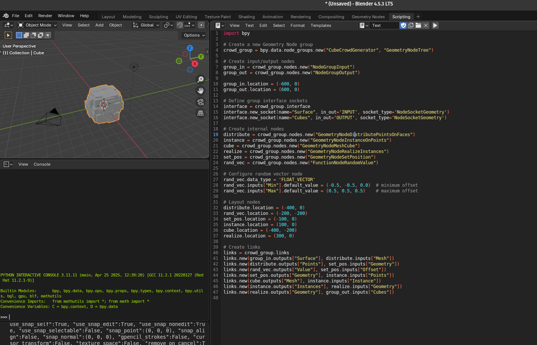Run the script with the Play icon
Image resolution: width=537 pixels, height=345 pixels.
(435, 25)
